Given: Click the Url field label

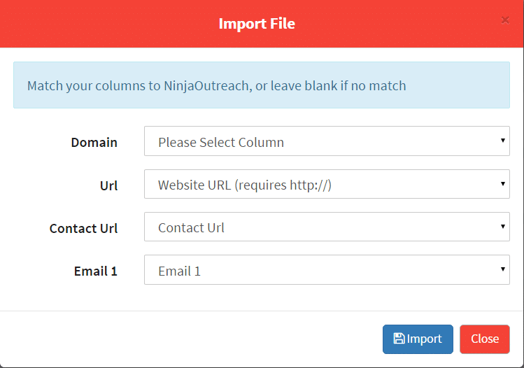Looking at the screenshot, I should pos(108,185).
